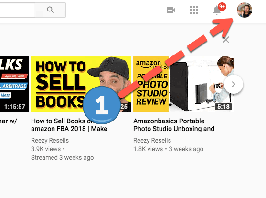The height and width of the screenshot is (198, 266).
Task: Open the 1:15:57 video thumbnail
Action: point(14,84)
